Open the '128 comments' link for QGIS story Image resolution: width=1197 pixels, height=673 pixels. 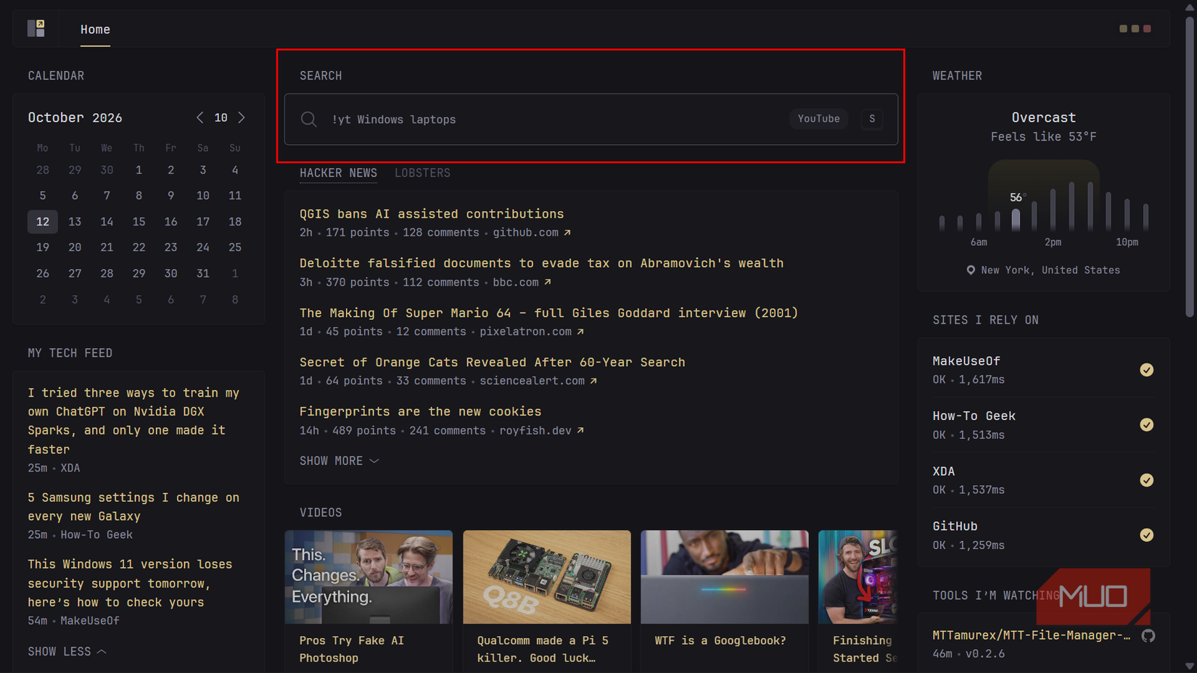[441, 233]
